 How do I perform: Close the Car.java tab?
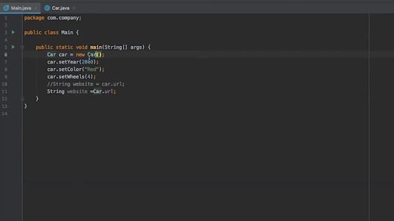coord(74,8)
